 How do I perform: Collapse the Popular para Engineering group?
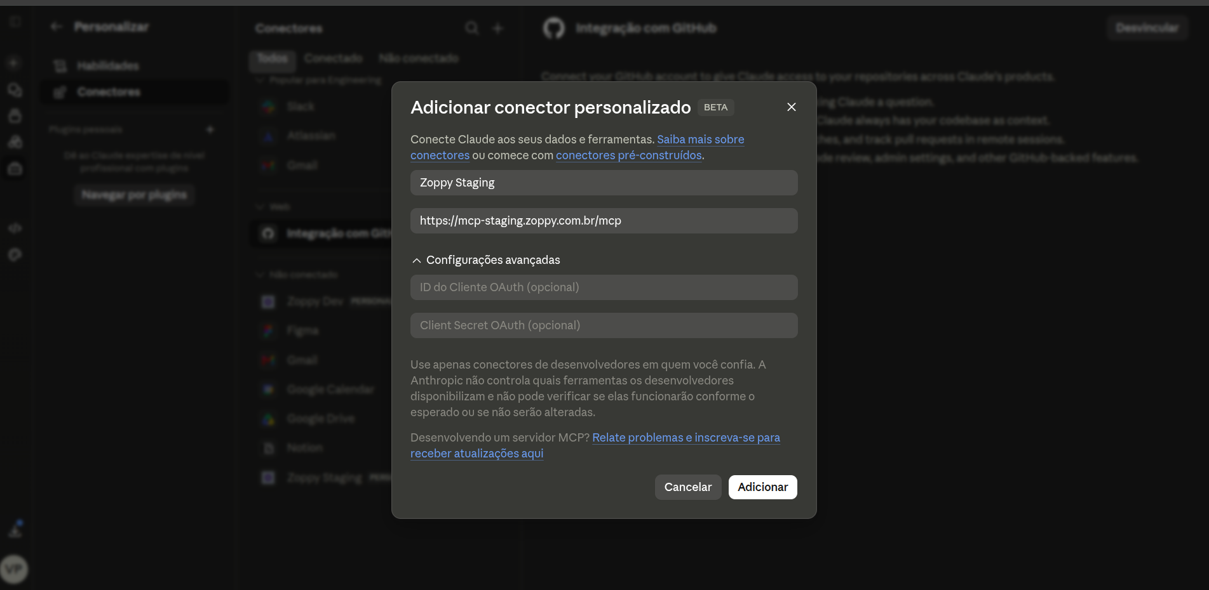(260, 81)
